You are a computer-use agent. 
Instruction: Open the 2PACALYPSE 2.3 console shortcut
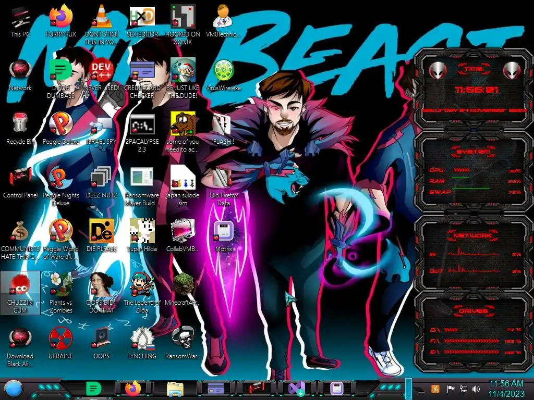click(x=142, y=133)
